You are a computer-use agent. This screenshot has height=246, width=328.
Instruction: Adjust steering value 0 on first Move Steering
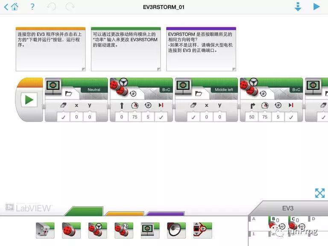tap(122, 117)
